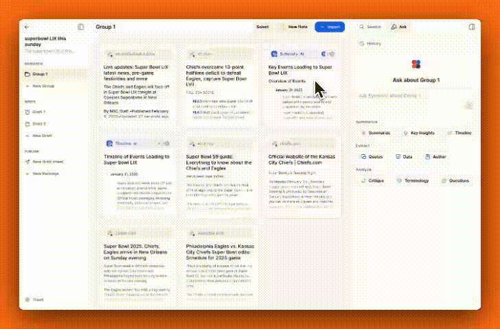Image resolution: width=500 pixels, height=329 pixels.
Task: Extract Author
Action: tap(435, 157)
